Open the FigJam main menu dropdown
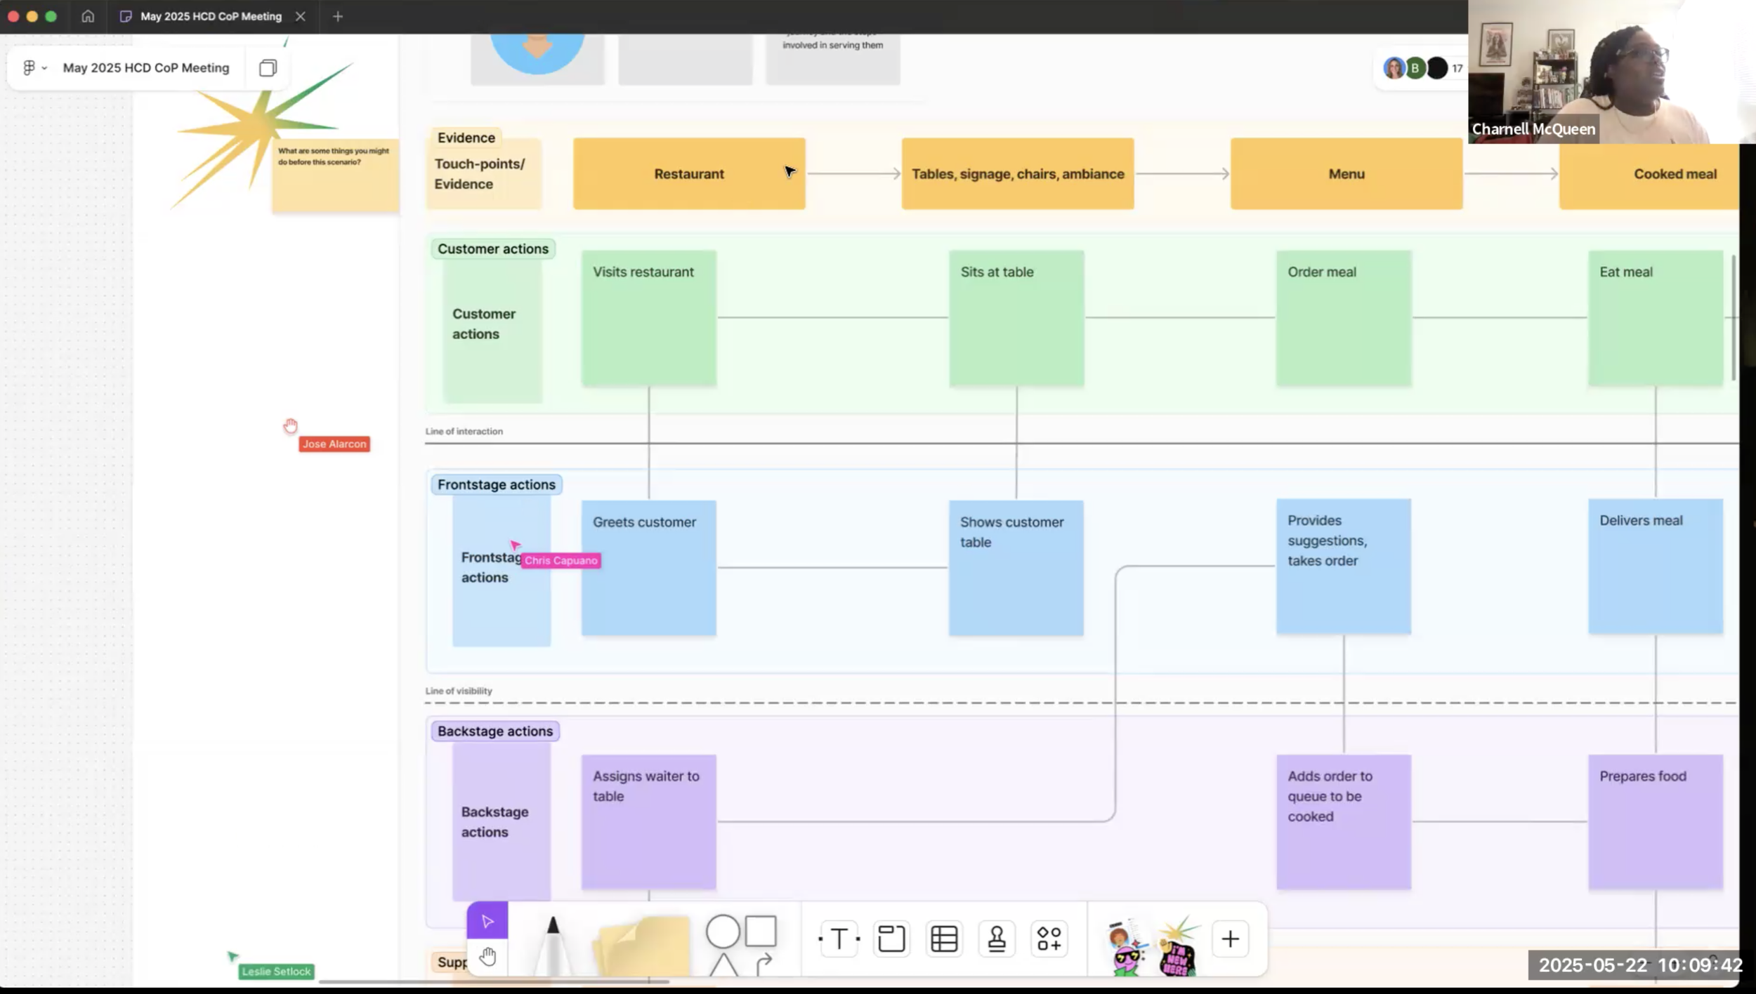This screenshot has height=994, width=1756. click(34, 68)
